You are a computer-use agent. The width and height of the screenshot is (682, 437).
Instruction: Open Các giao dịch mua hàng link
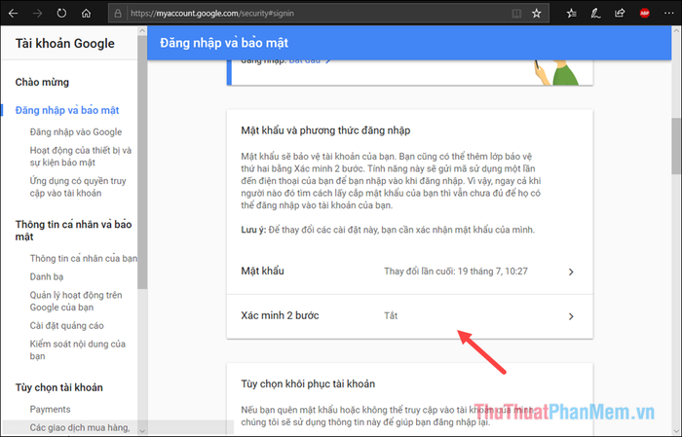pos(80,427)
